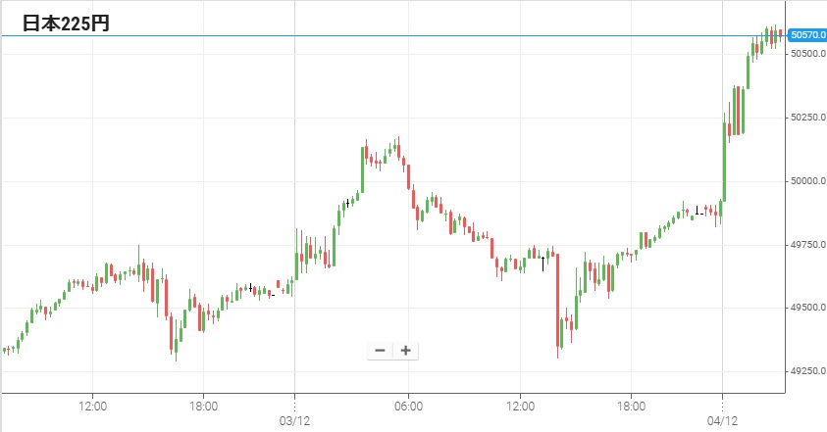Select the 04/12 date label on time axis
The height and width of the screenshot is (432, 827).
[x=722, y=421]
